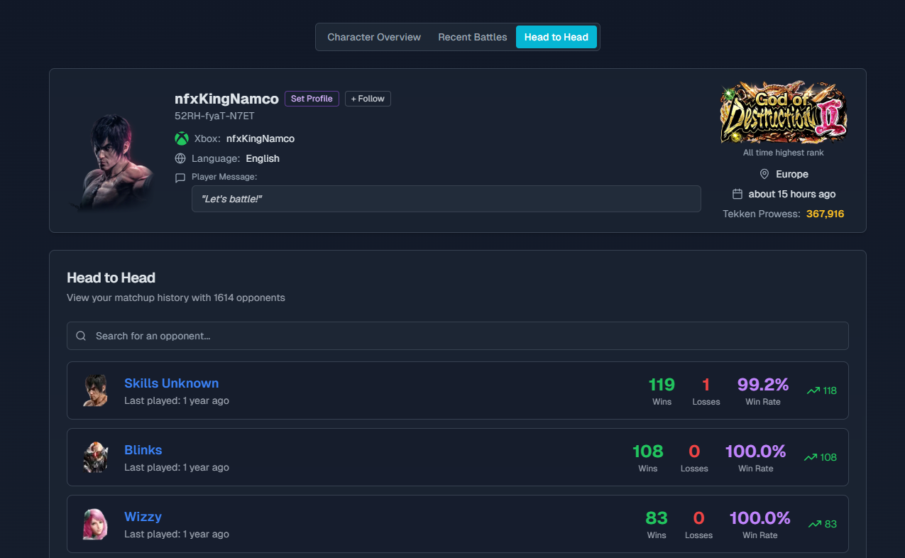Click Wizzy pink-haired character avatar
The image size is (905, 558).
[x=95, y=524]
